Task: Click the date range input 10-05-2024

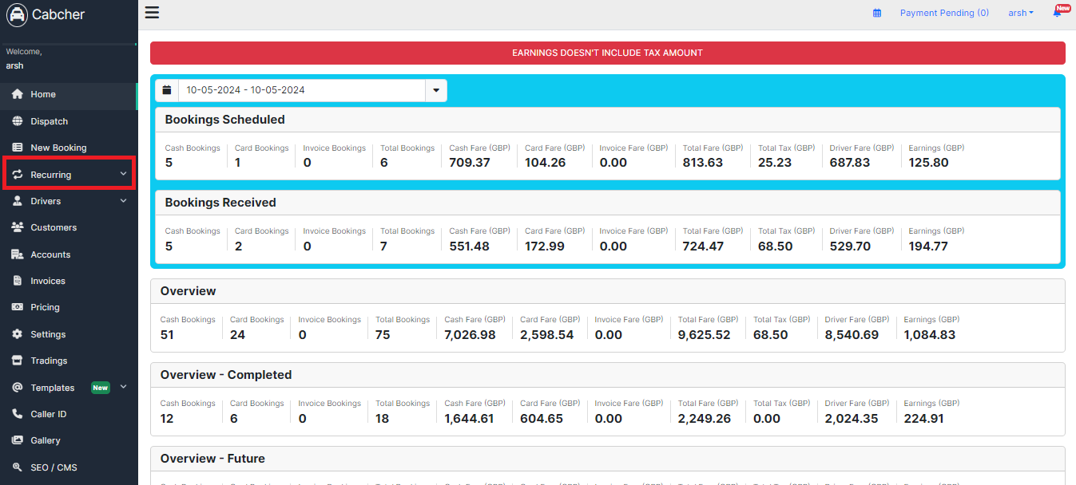Action: [x=301, y=90]
